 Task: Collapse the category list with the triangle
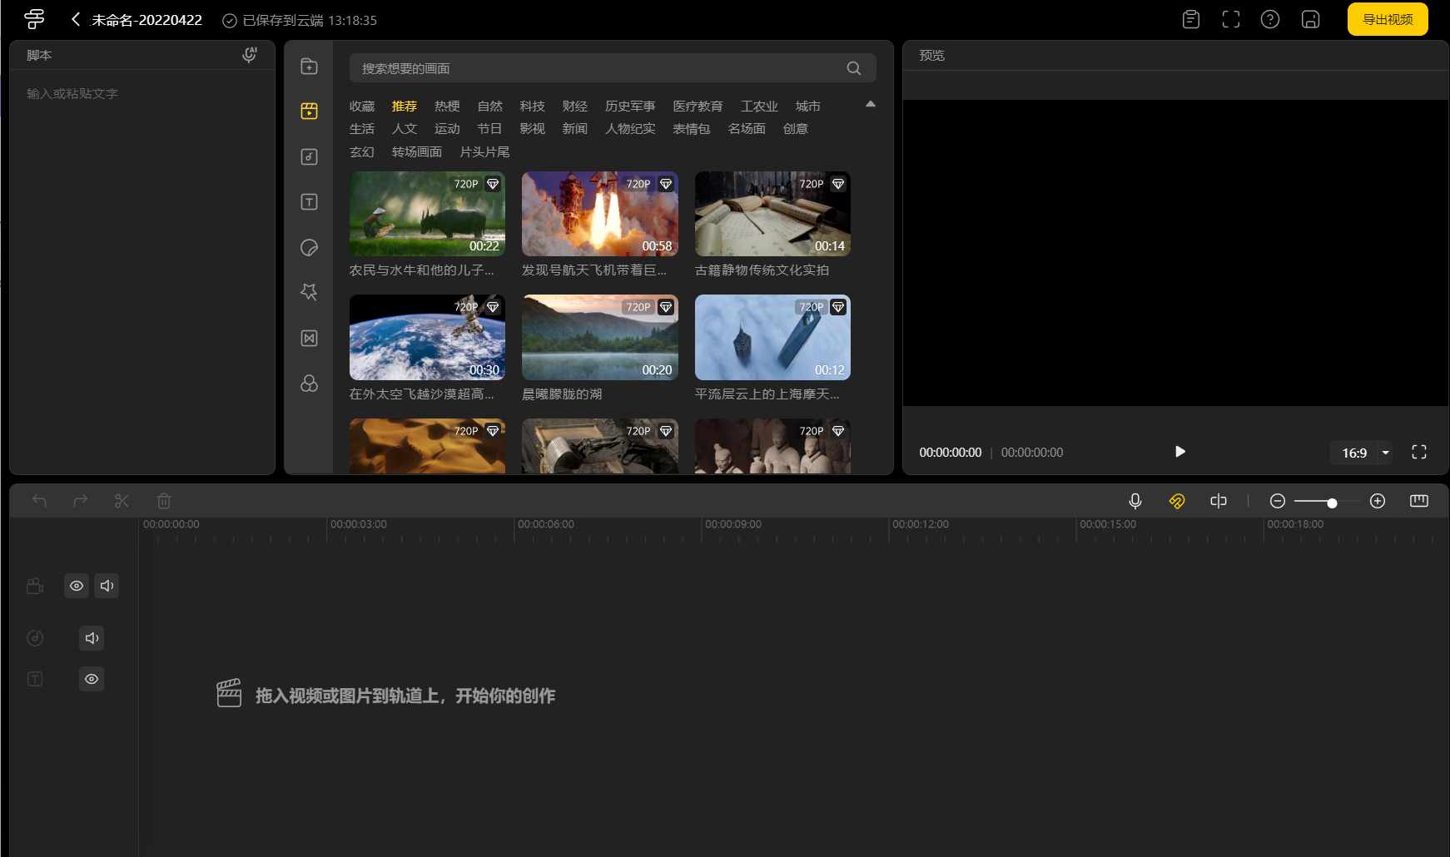click(871, 104)
